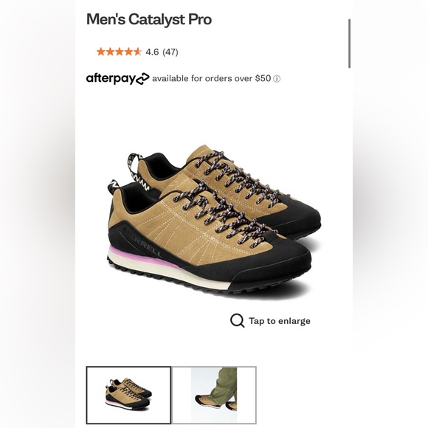Tap the 'Tap to enlarge' text
The width and height of the screenshot is (428, 428).
(x=280, y=321)
